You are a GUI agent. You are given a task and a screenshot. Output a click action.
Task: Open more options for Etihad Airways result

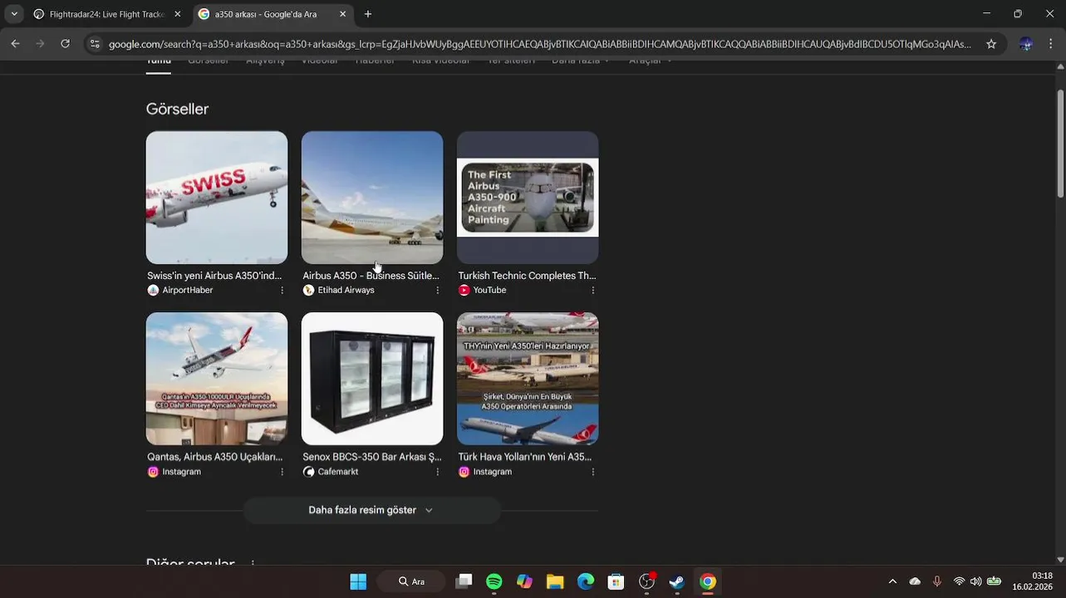tap(437, 290)
